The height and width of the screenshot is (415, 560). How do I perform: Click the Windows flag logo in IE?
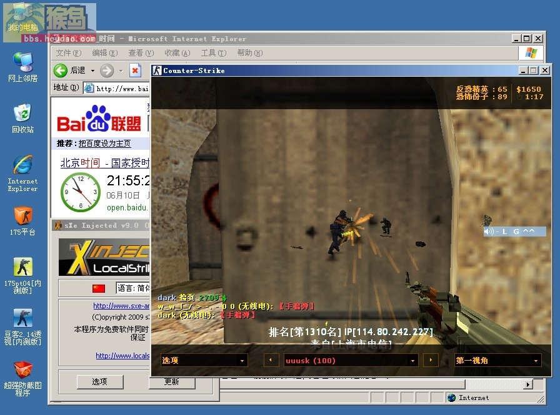531,53
